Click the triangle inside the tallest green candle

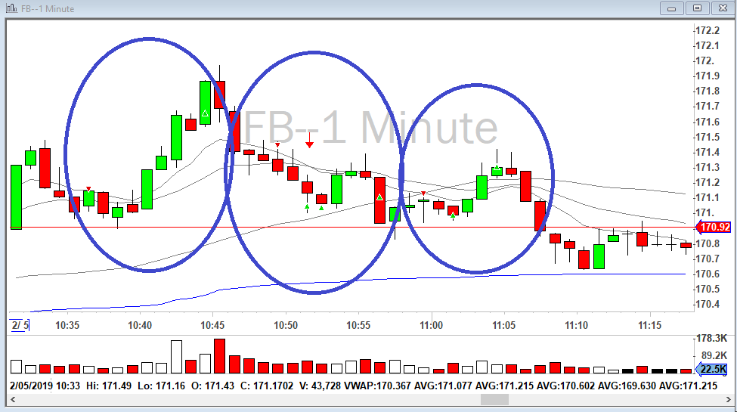205,113
